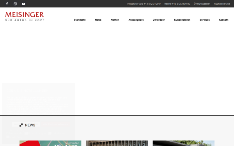The image size is (234, 146).
Task: Call Innsbruck-Völs phone number link
Action: coord(144,4)
